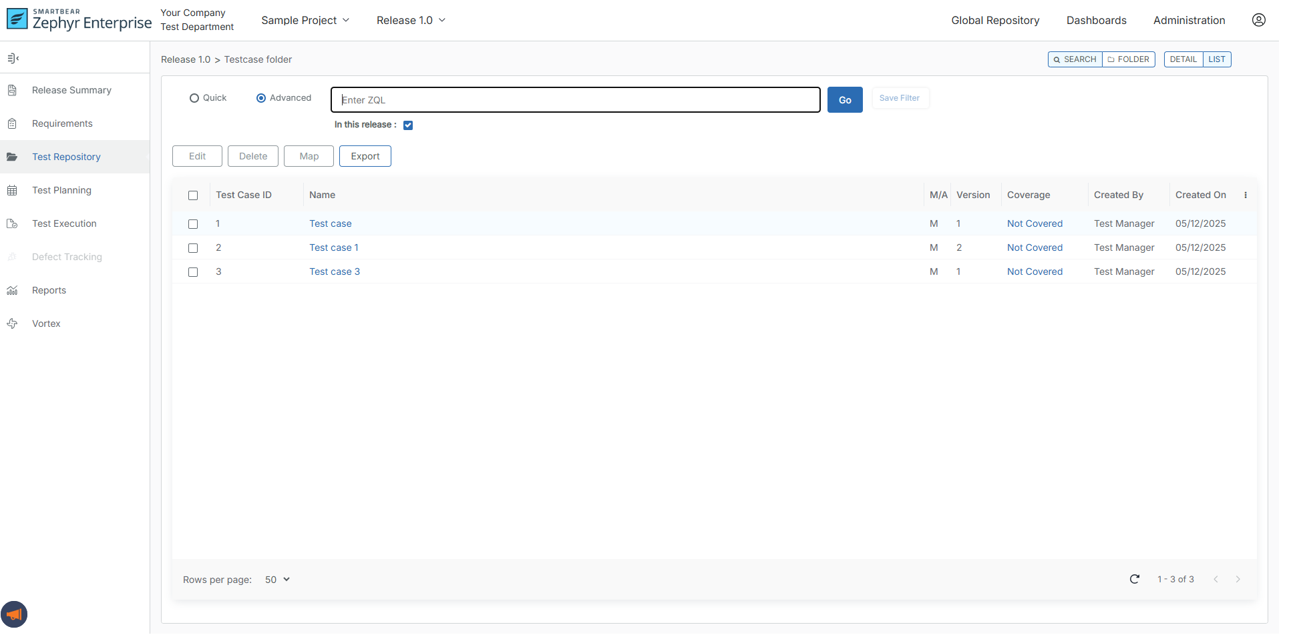1301x639 pixels.
Task: Go to next page arrow
Action: click(1238, 579)
